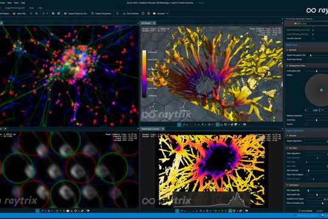
Task: Toggle the eye visibility icon in parameters panel
Action: (296, 24)
